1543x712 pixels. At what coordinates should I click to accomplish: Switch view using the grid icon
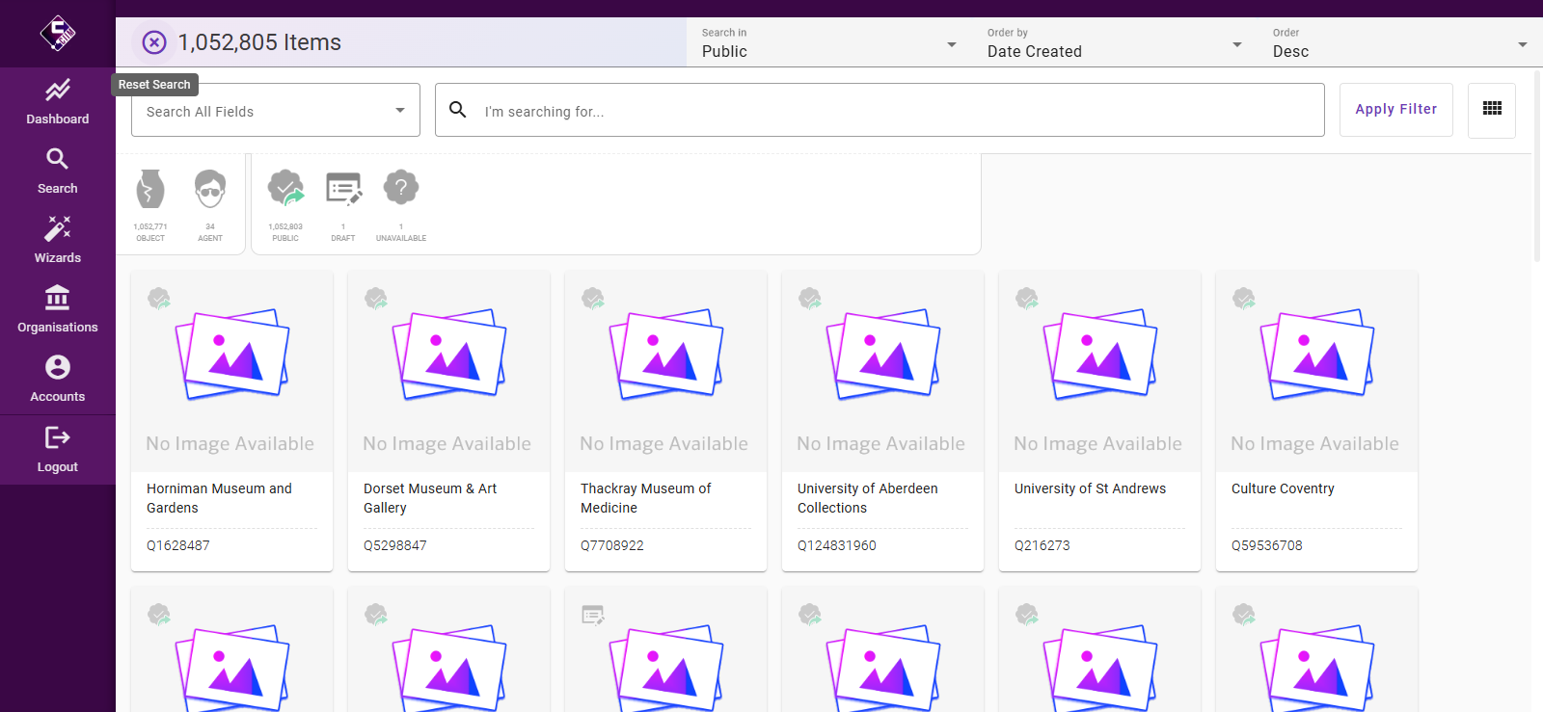click(1492, 110)
